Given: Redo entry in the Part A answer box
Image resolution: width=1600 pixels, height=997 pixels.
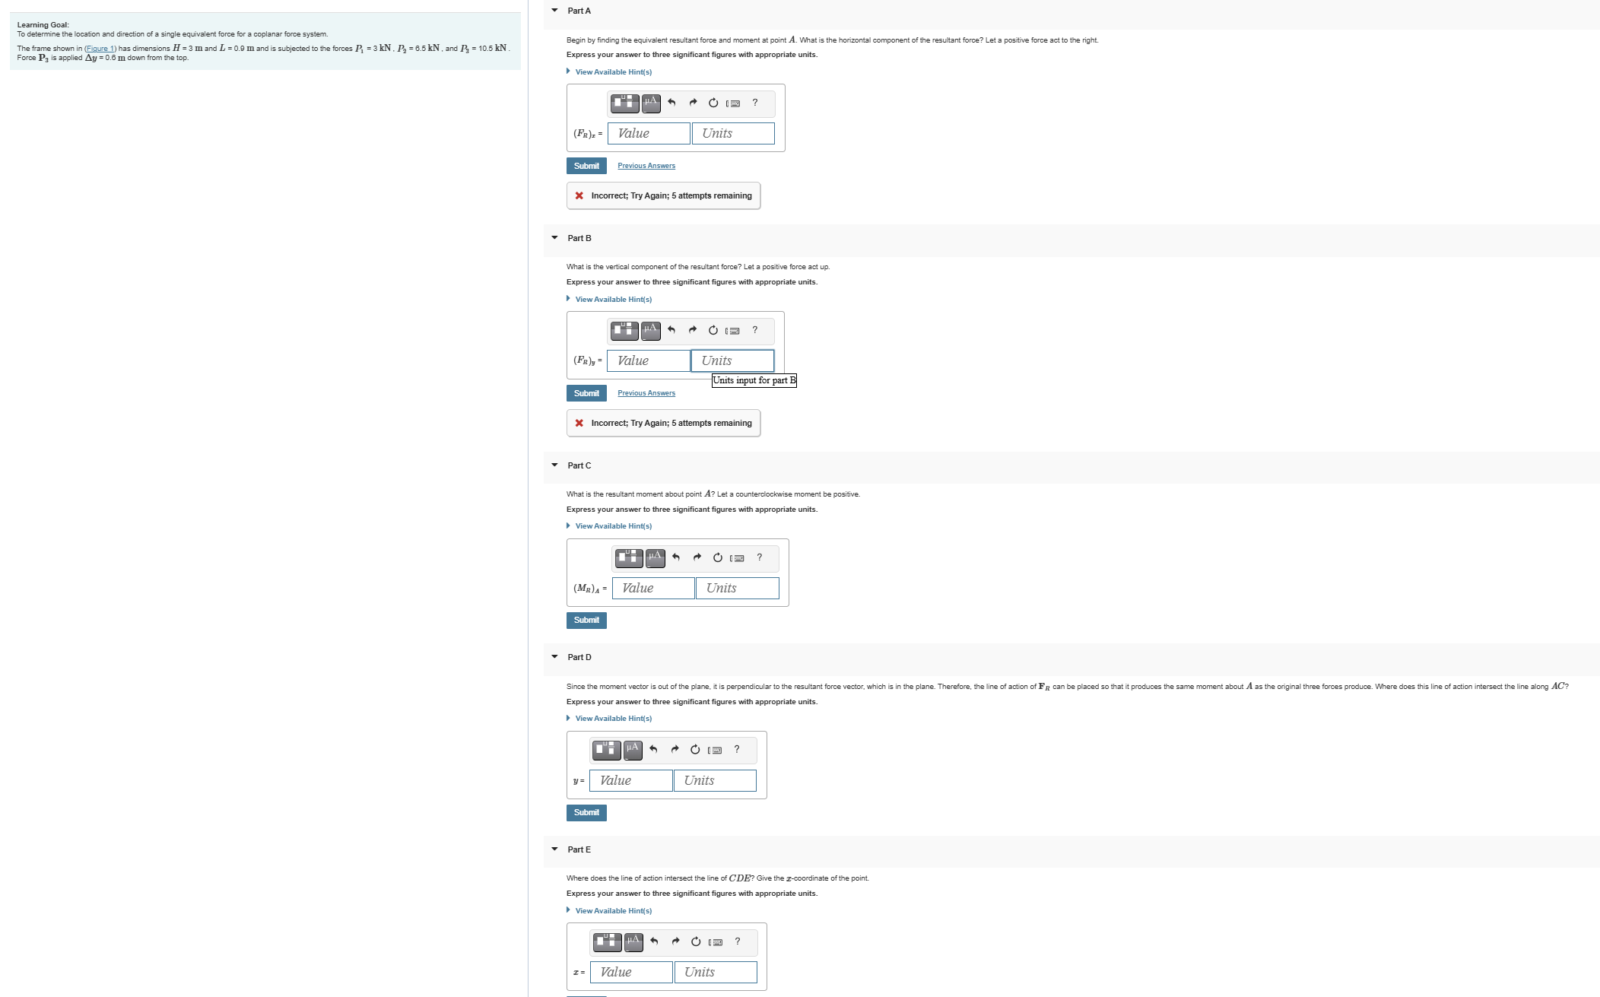Looking at the screenshot, I should coord(693,103).
